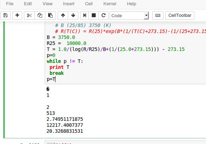Move selected cell down with arrow icon

click(73, 15)
